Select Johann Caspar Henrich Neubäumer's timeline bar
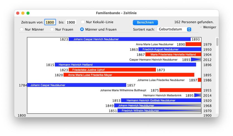The width and height of the screenshot is (233, 136). tap(130, 39)
